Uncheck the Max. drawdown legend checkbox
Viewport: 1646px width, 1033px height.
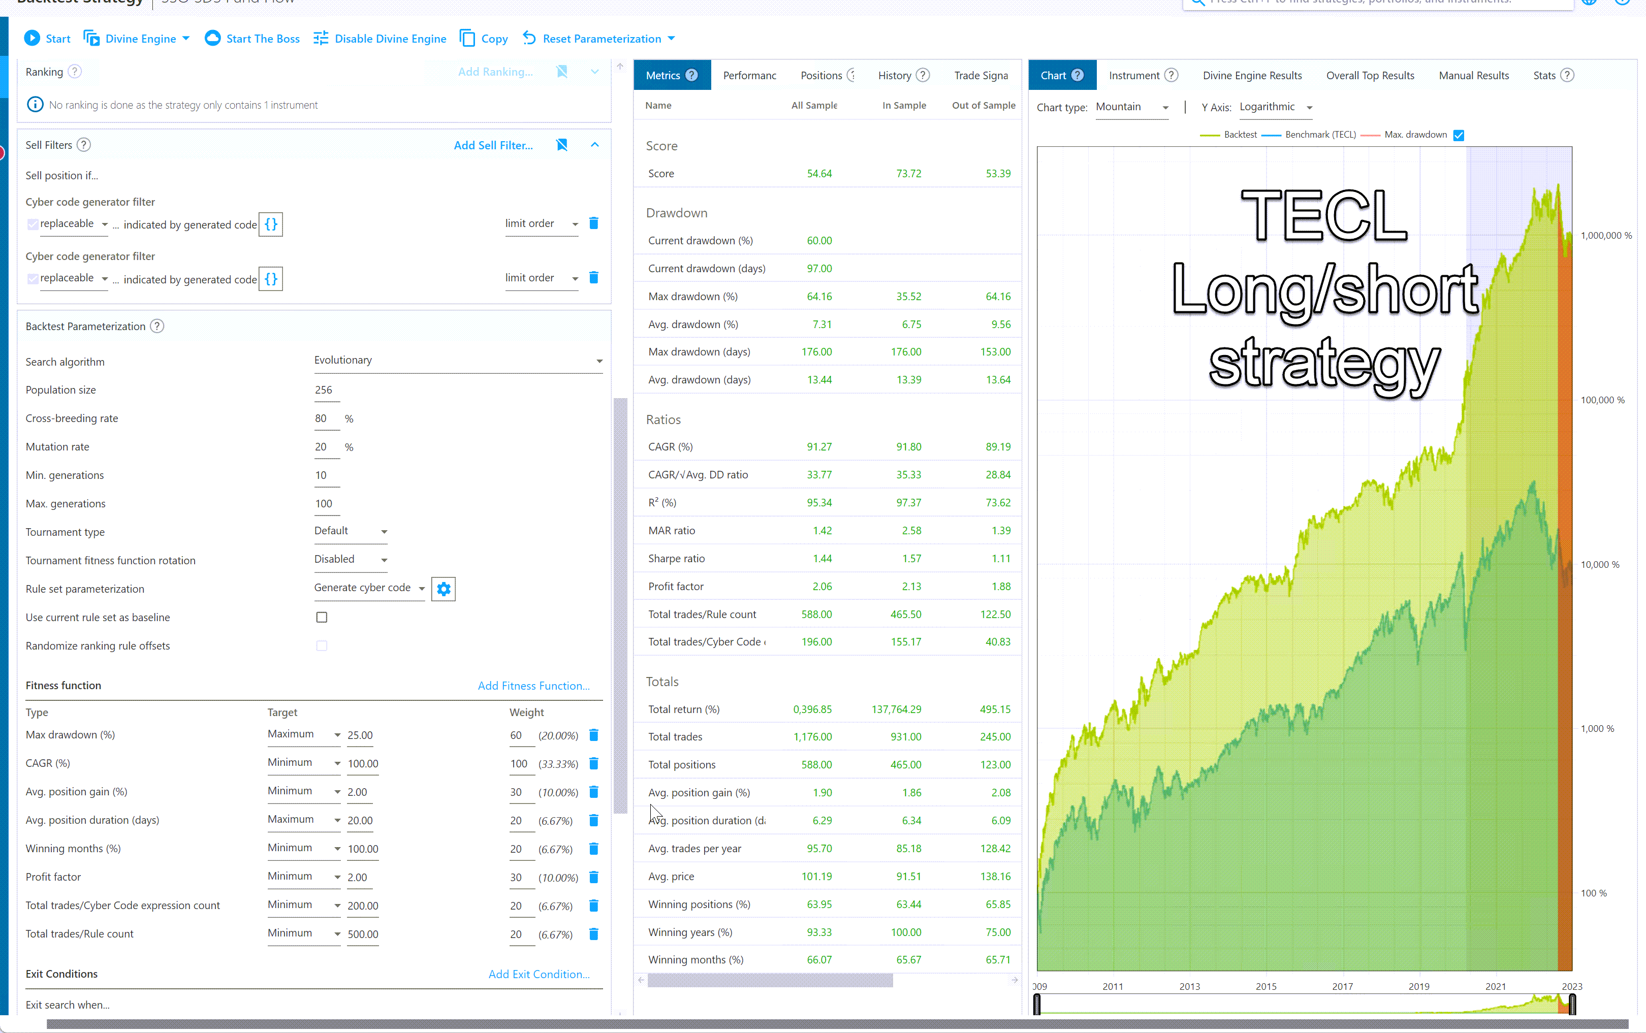click(1459, 135)
